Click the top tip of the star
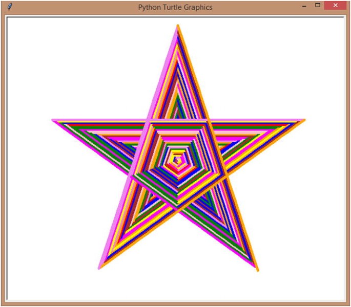Viewport: 351px width, 307px height. pos(178,26)
